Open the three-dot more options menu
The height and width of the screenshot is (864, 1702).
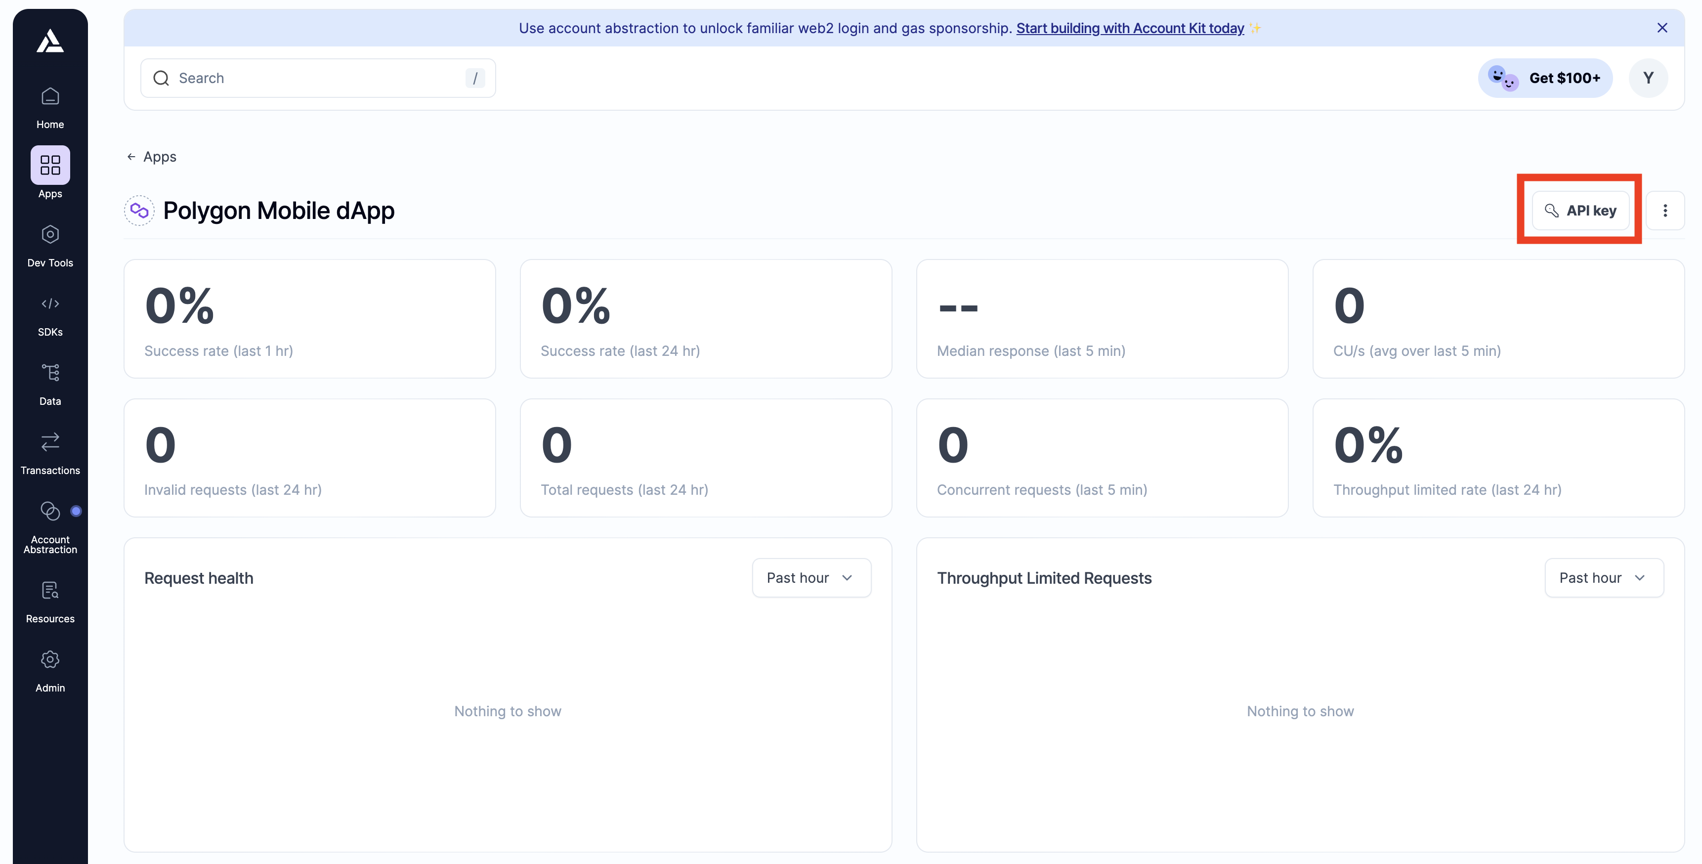[1665, 210]
